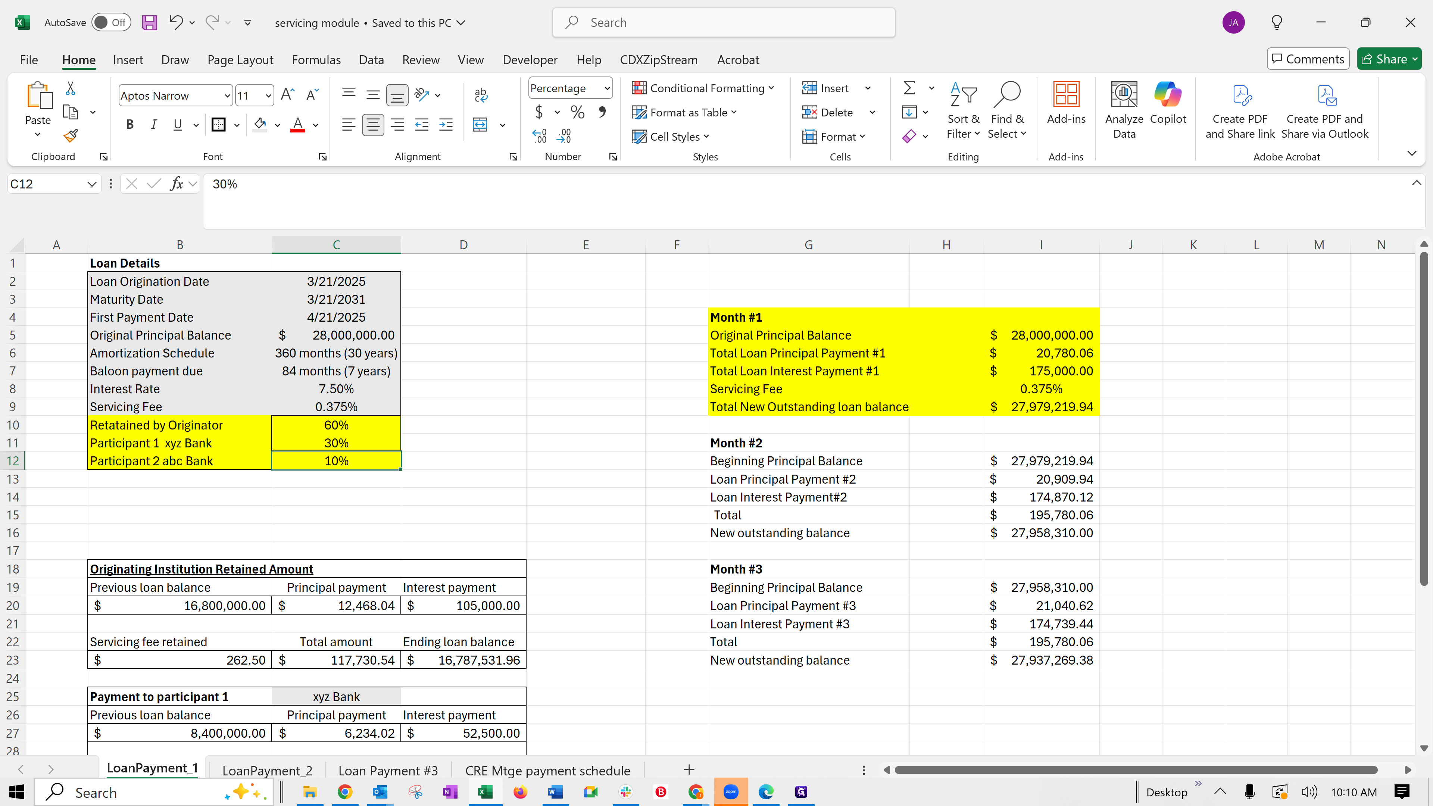Screen dimensions: 1433x806
Task: Click the Merge and Center icon
Action: (480, 125)
